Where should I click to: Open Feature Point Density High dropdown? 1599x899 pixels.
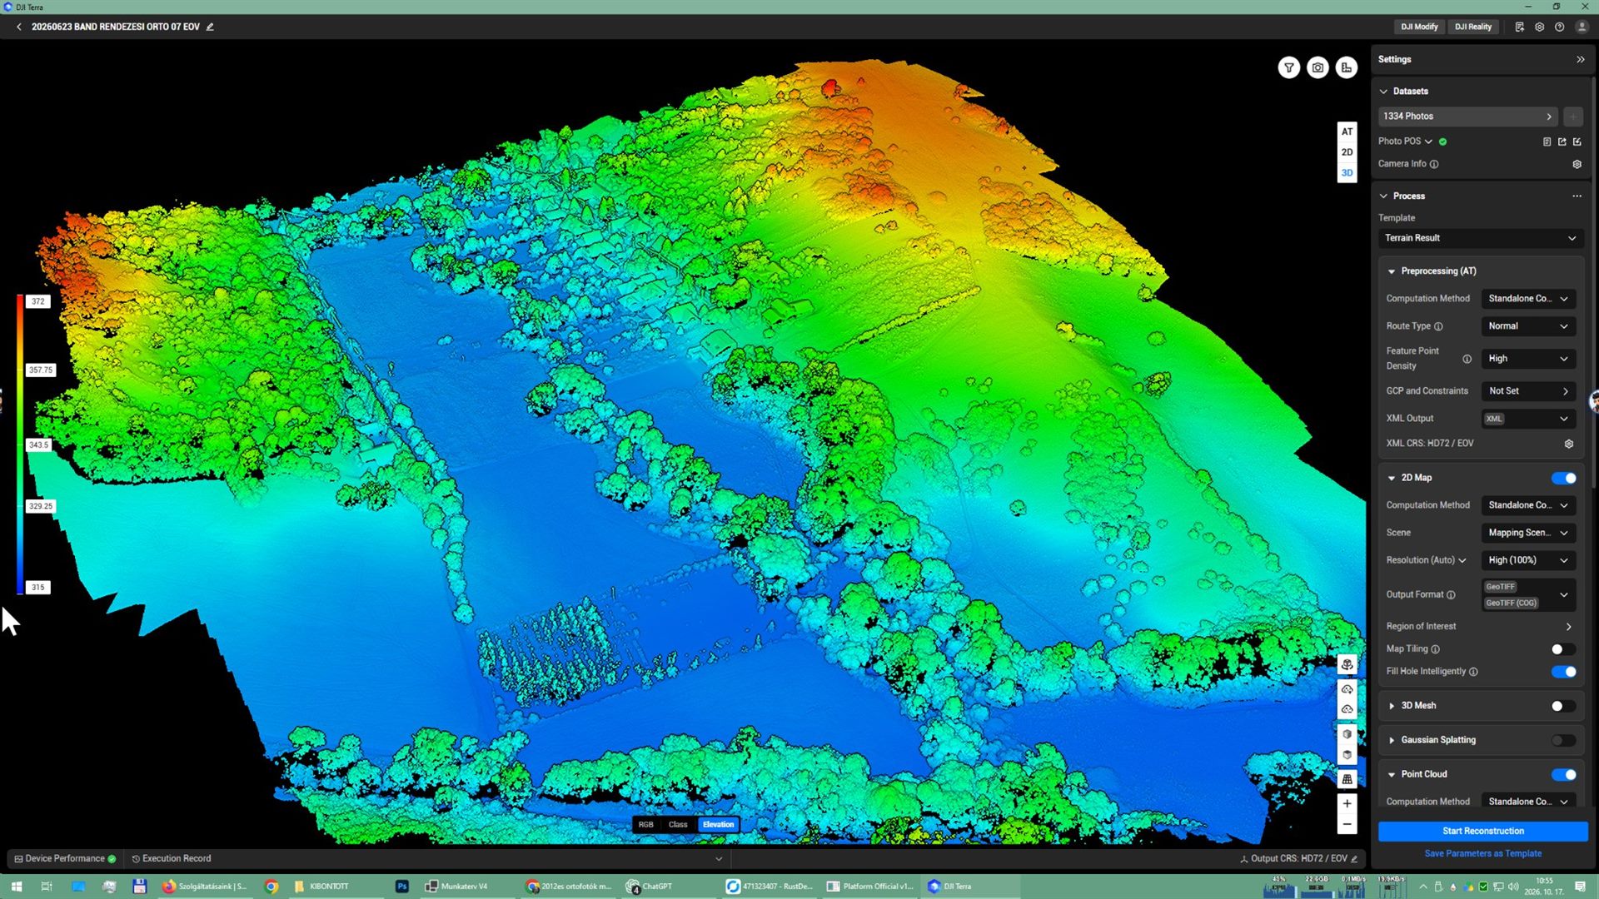[1528, 359]
